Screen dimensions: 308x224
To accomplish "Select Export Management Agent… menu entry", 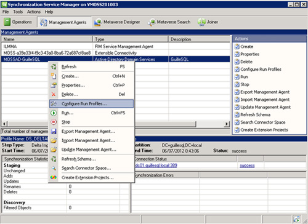I will (91, 131).
